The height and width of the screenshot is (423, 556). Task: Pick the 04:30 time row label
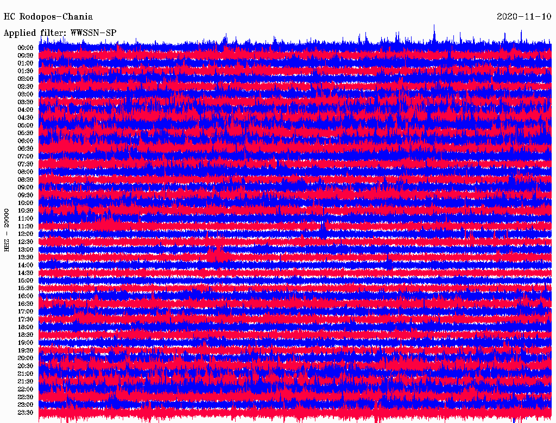click(x=26, y=118)
